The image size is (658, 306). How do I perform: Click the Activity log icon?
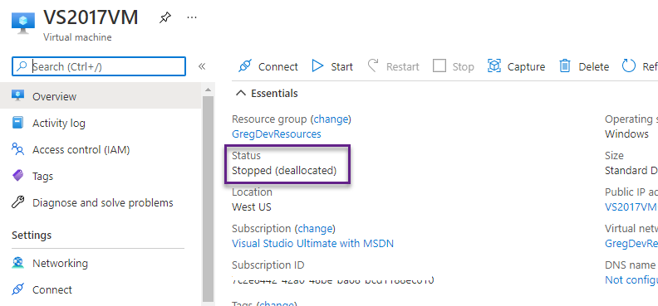point(18,123)
